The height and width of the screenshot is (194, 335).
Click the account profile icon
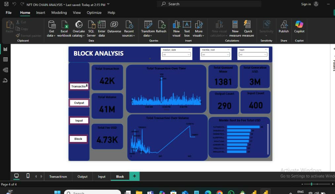click(x=316, y=4)
